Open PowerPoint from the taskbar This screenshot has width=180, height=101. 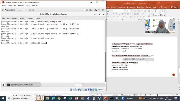tap(76, 98)
